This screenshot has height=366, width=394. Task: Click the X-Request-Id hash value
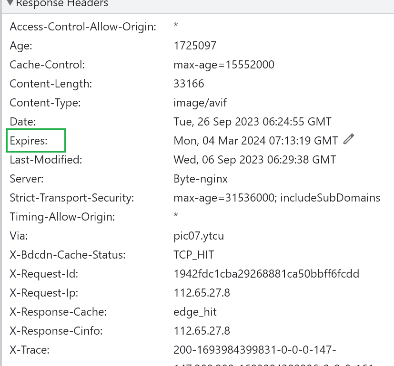(x=266, y=274)
